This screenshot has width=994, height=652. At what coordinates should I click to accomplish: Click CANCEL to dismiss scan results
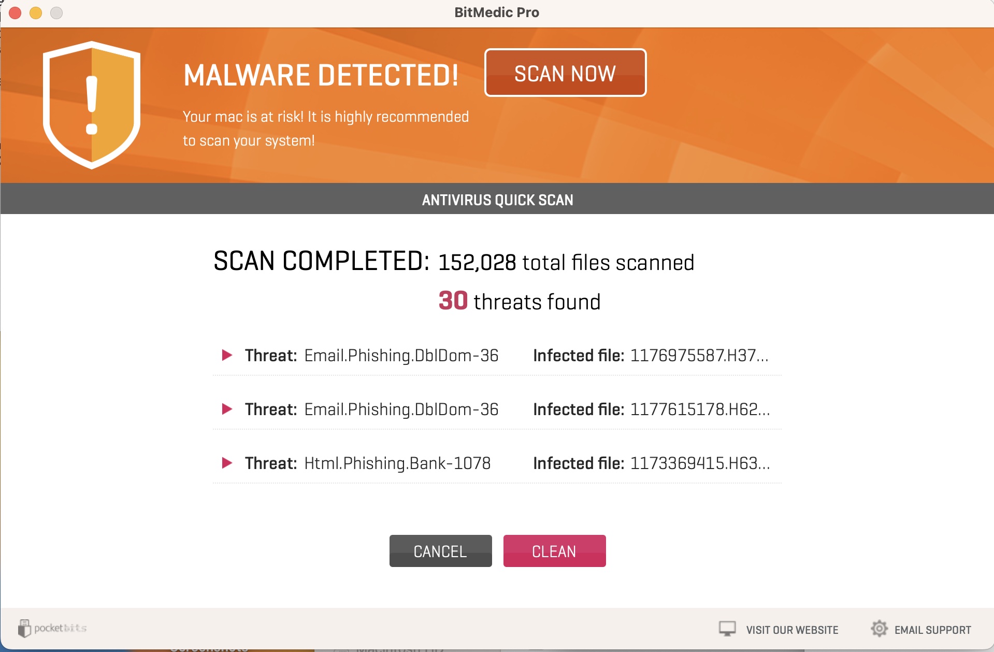[440, 551]
